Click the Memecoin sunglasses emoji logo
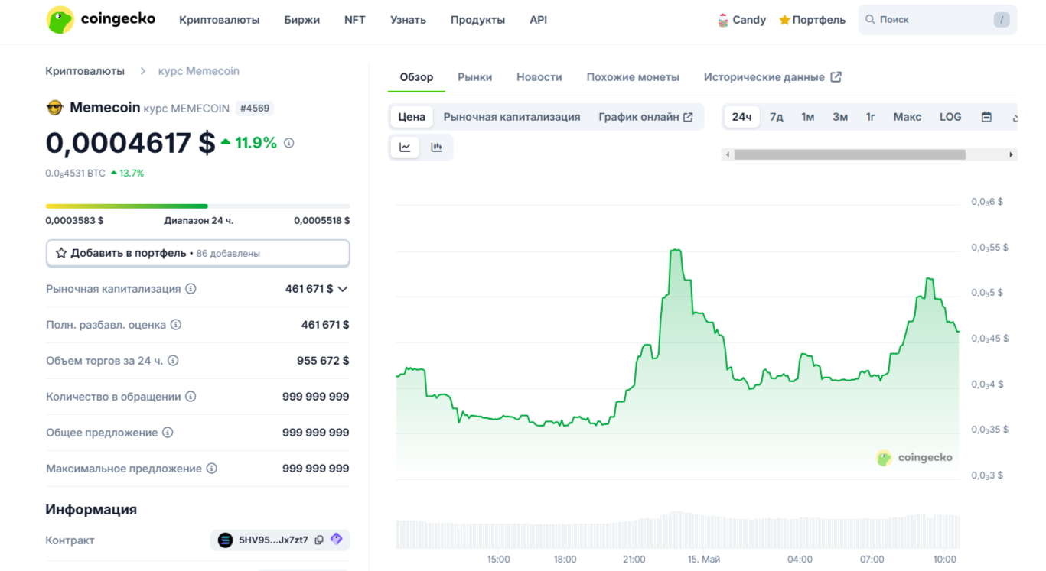 (x=54, y=108)
